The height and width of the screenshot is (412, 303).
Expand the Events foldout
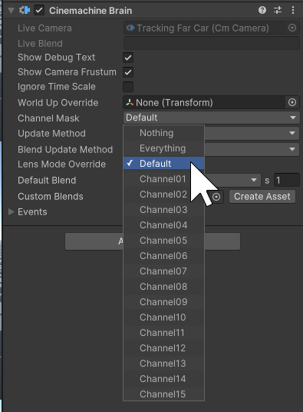pos(11,212)
